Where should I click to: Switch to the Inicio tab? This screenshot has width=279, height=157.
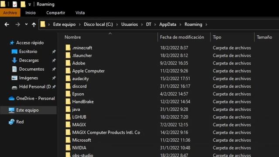tap(31, 13)
